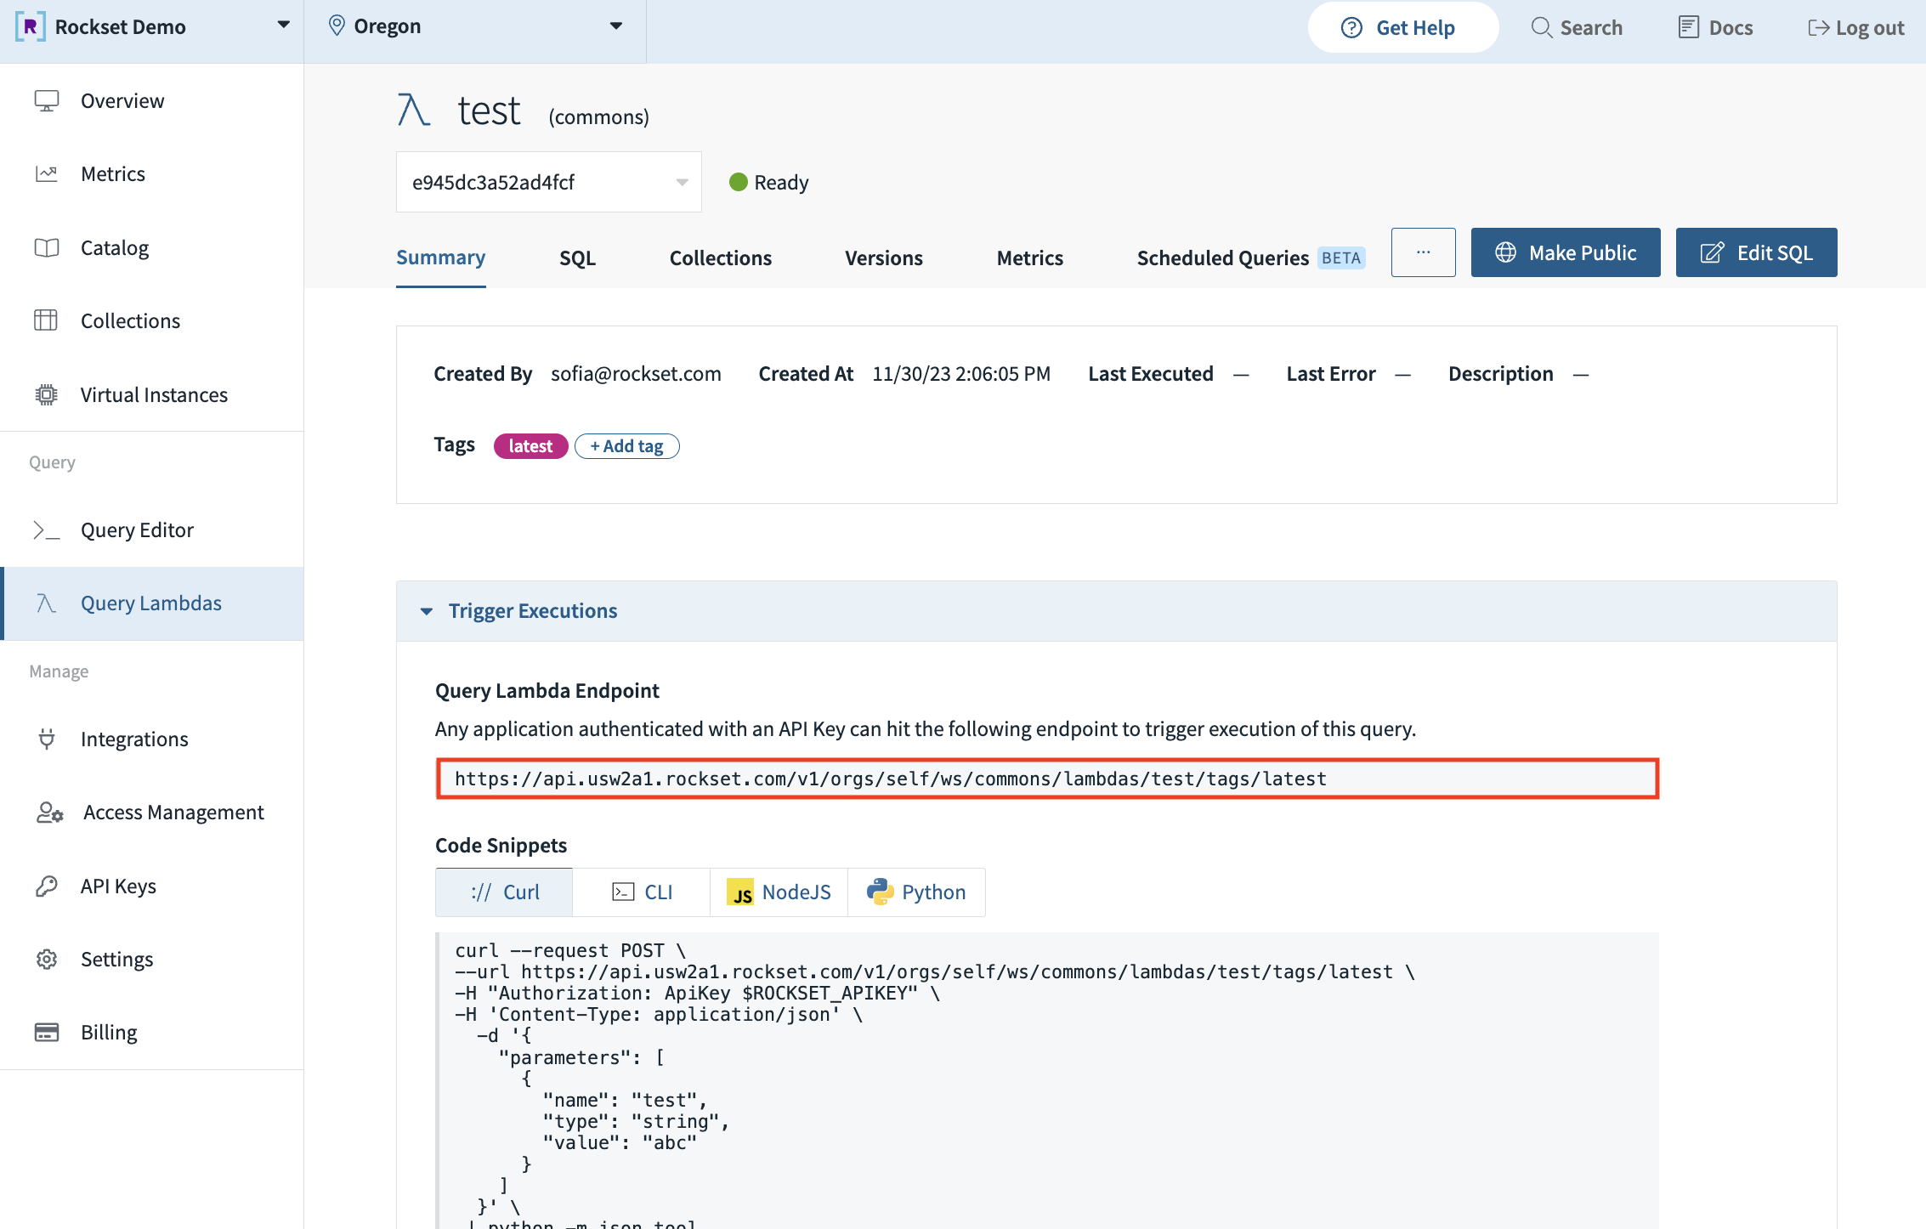Open the Metrics sidebar chart icon
This screenshot has width=1926, height=1229.
coord(46,174)
